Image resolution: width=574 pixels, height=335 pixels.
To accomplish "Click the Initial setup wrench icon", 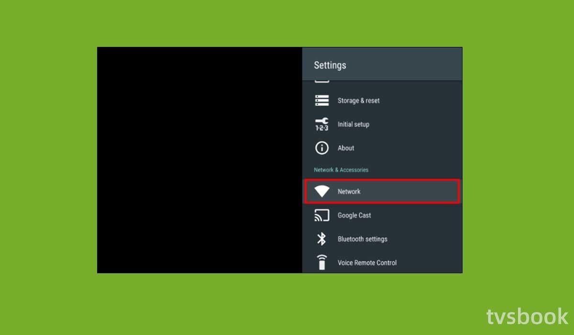I will point(322,124).
